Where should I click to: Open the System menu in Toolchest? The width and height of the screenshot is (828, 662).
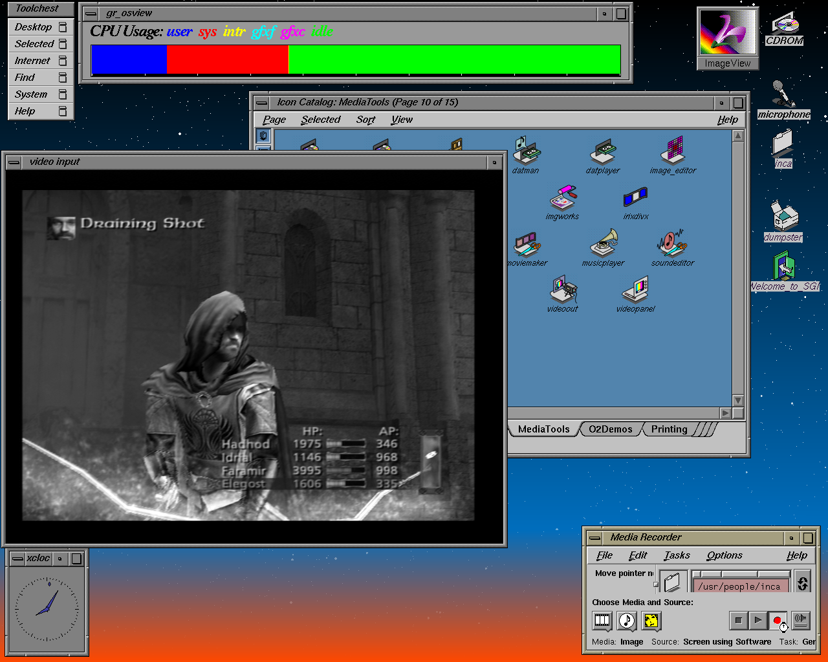(x=41, y=94)
